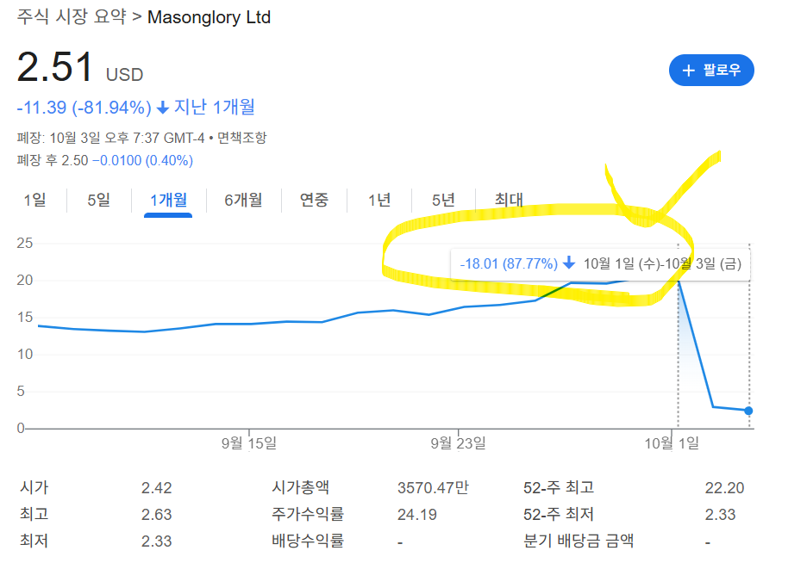
Task: Switch to the 5일 chart range
Action: click(x=98, y=200)
